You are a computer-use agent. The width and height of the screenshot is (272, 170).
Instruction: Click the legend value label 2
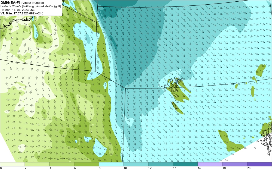tap(26, 168)
